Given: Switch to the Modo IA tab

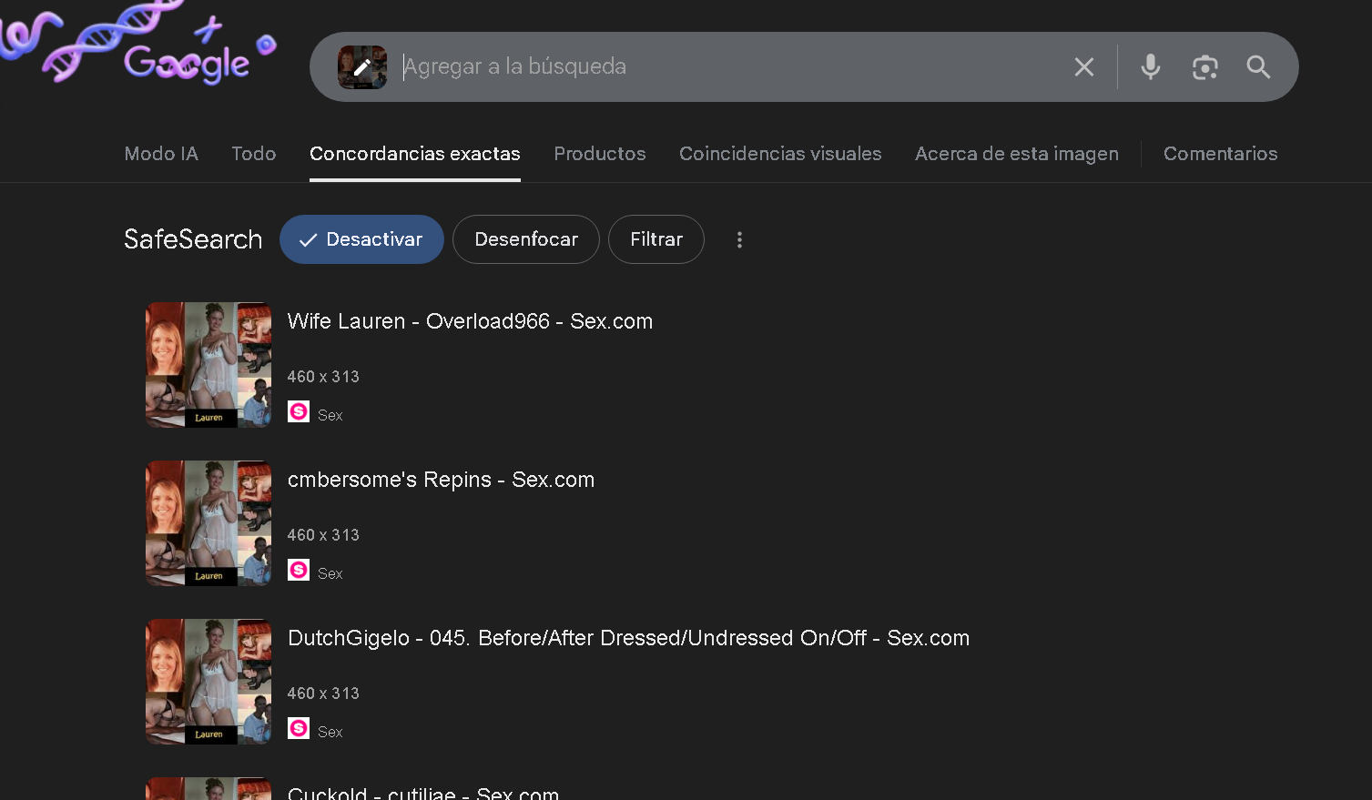Looking at the screenshot, I should click(161, 154).
